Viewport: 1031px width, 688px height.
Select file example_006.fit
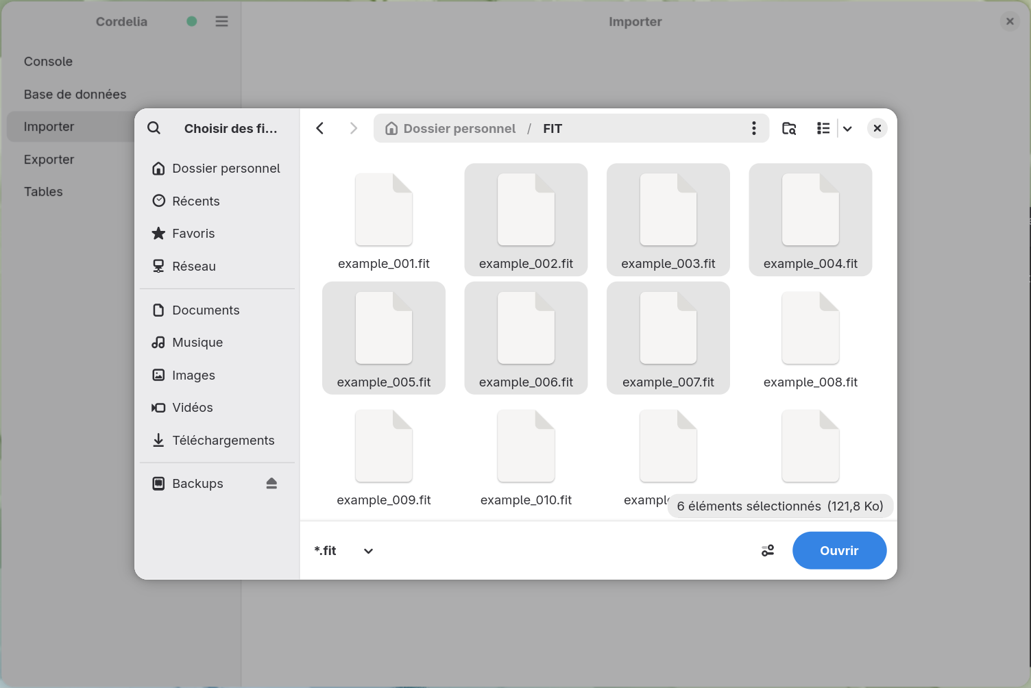tap(526, 338)
